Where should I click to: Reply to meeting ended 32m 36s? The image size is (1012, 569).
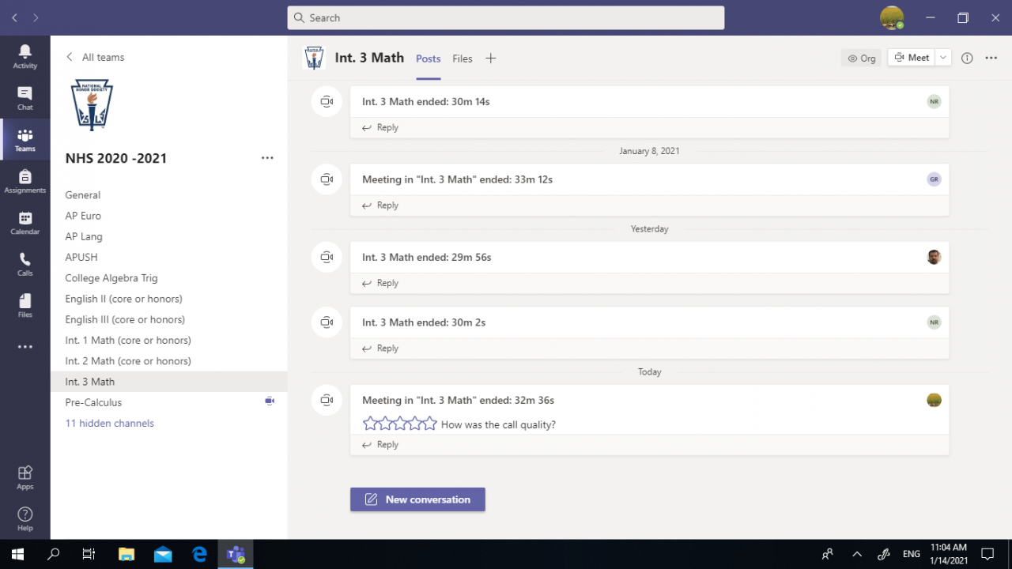click(380, 445)
